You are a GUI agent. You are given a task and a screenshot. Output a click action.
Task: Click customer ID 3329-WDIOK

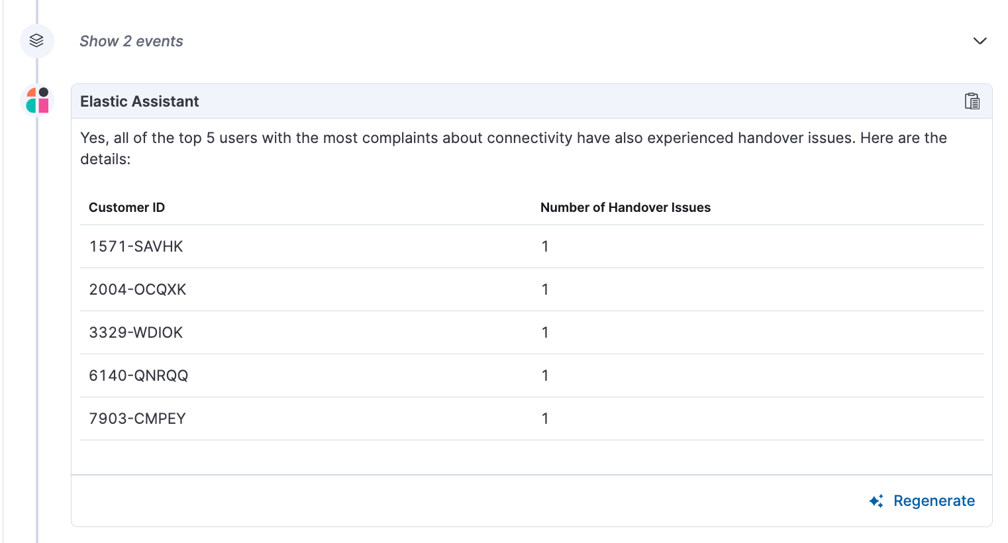136,332
